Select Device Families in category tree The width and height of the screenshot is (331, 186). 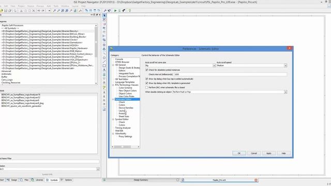pyautogui.click(x=126, y=108)
